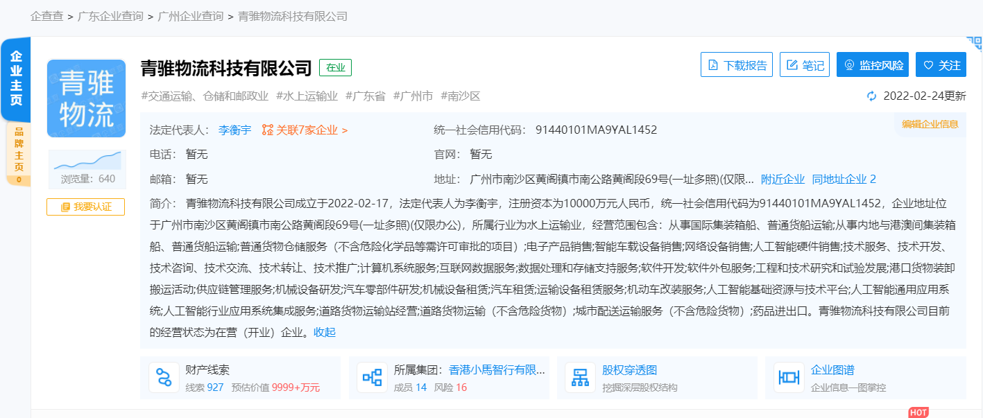Click the 预估价值 9999+万元 text
Image resolution: width=983 pixels, height=418 pixels.
click(275, 387)
